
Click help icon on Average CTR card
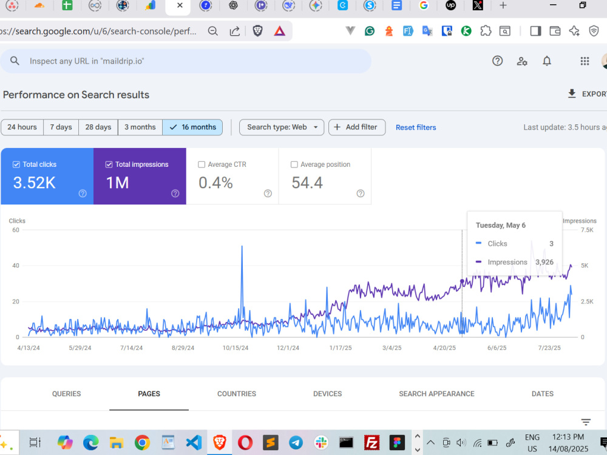point(268,194)
